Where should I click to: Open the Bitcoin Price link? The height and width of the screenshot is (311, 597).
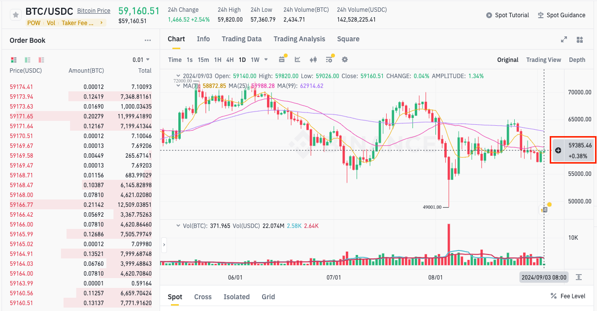[x=94, y=11]
